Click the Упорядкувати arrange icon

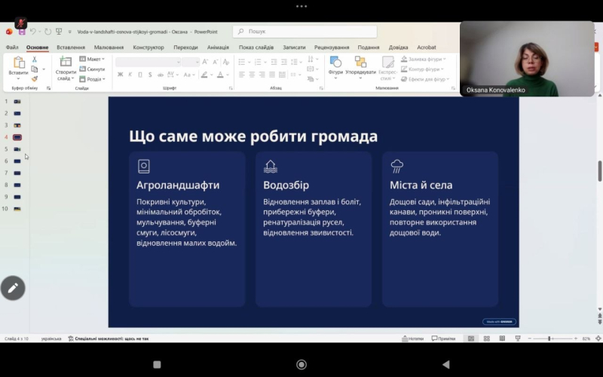tap(360, 62)
